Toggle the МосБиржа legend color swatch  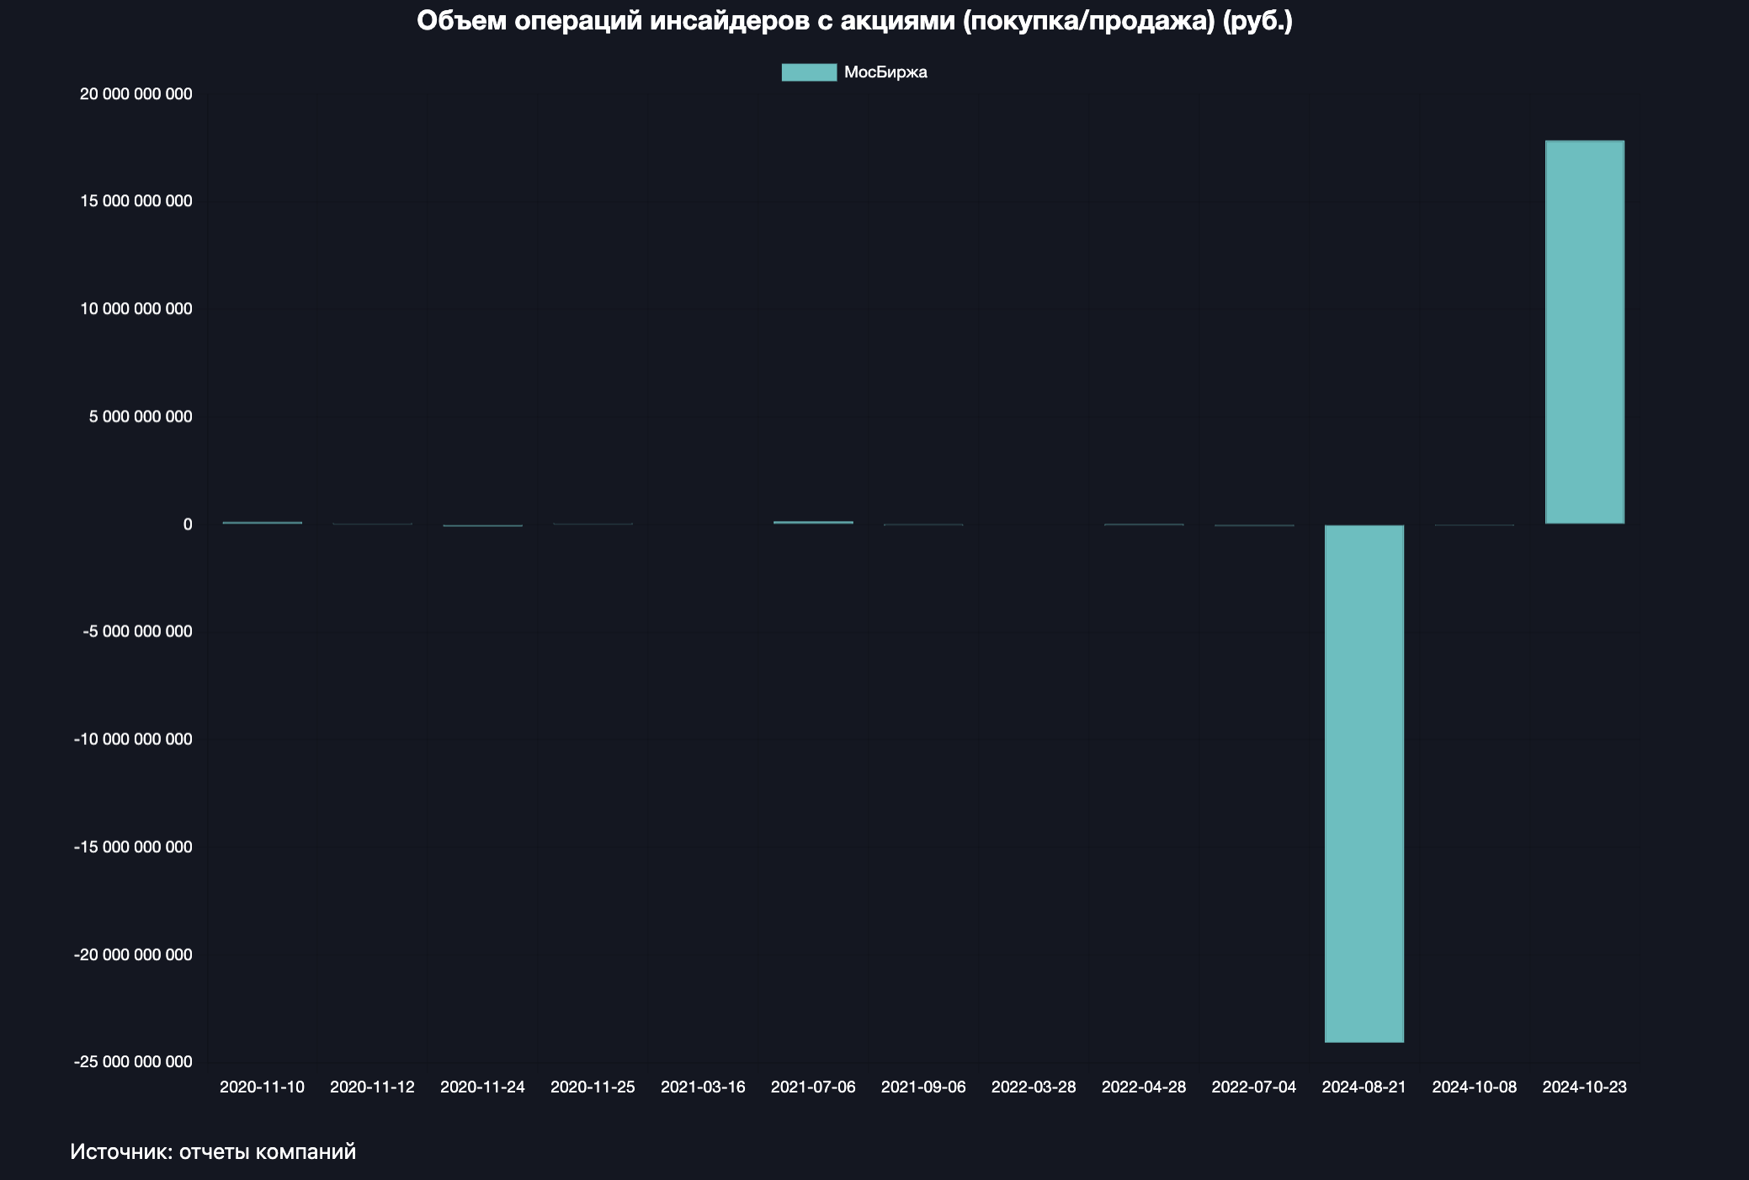pos(809,72)
